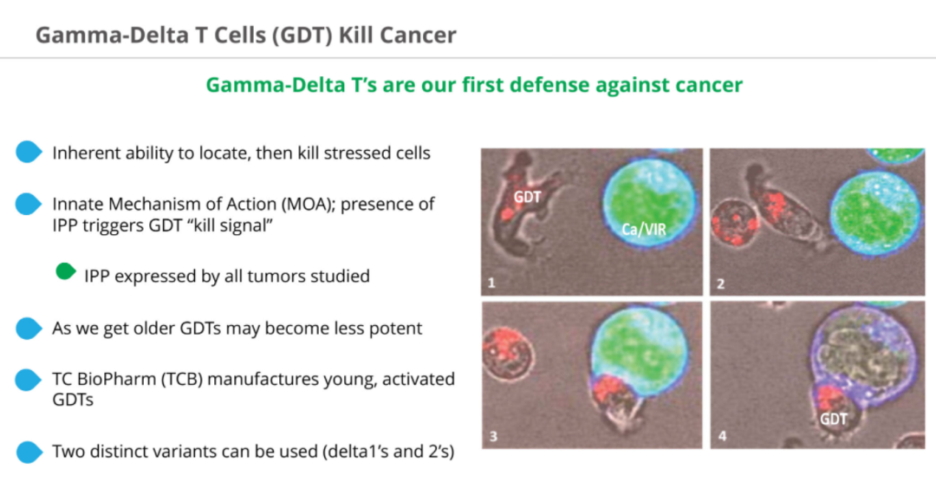Click the blue bullet beside 'As we get older'
The image size is (936, 489).
coord(29,329)
